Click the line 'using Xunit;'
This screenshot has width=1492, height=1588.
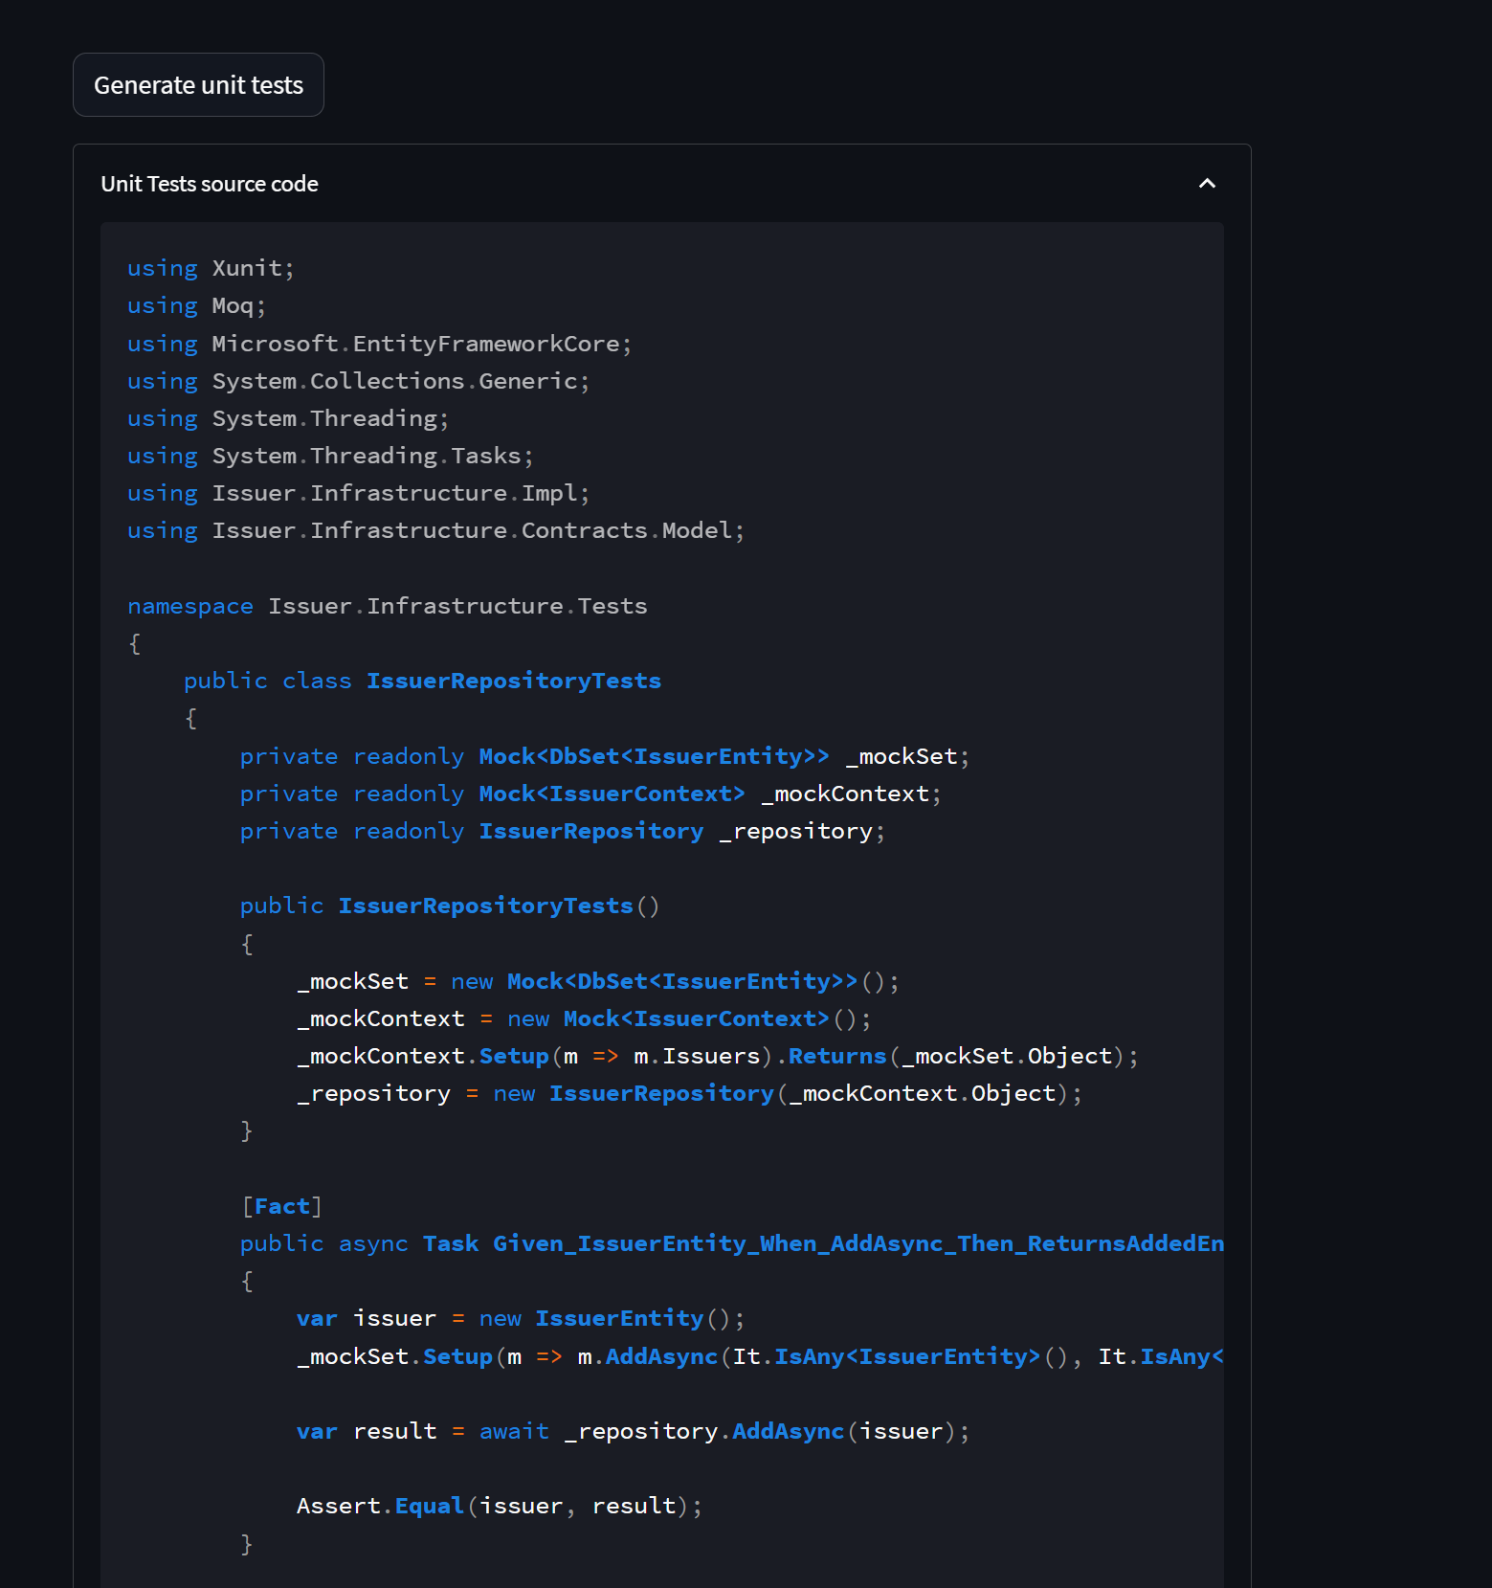[211, 268]
